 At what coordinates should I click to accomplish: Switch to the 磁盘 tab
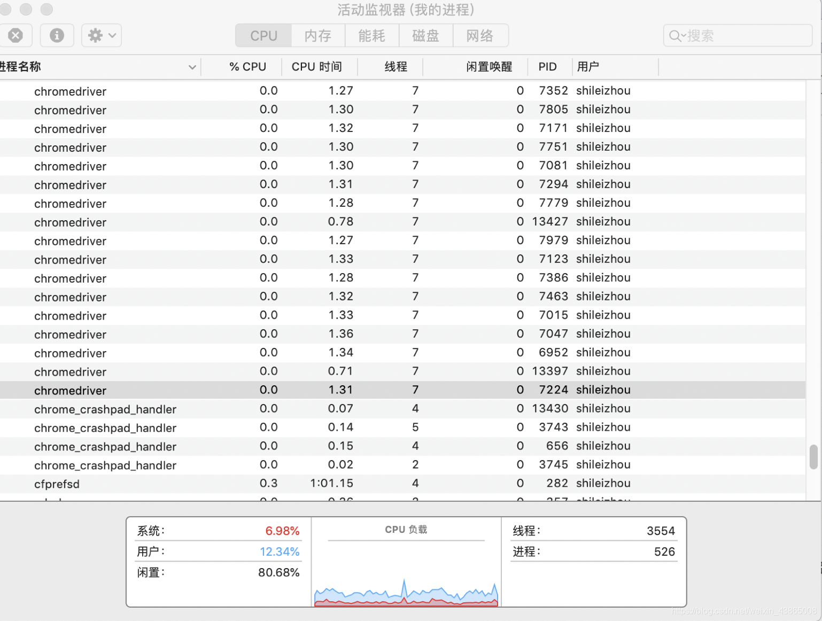[426, 36]
